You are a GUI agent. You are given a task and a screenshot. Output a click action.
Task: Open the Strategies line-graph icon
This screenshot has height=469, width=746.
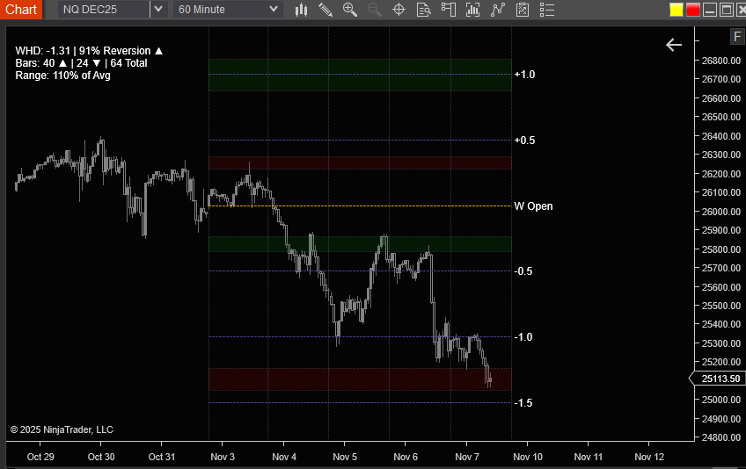coord(498,10)
